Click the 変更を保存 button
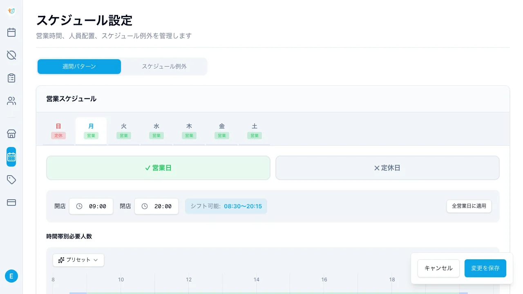The width and height of the screenshot is (523, 294). (485, 268)
